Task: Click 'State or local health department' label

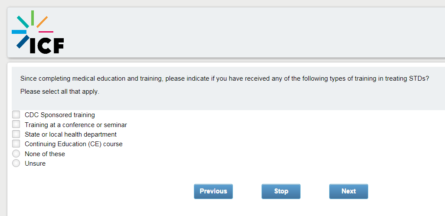Action: pyautogui.click(x=70, y=134)
